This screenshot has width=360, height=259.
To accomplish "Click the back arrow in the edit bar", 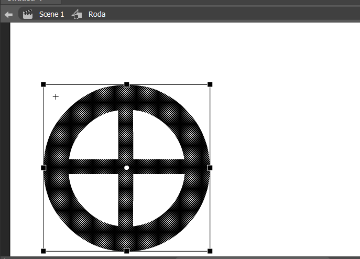I will pos(8,15).
